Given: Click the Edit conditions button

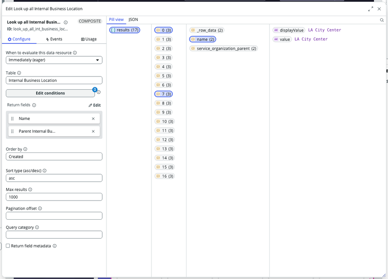Looking at the screenshot, I should pos(50,93).
